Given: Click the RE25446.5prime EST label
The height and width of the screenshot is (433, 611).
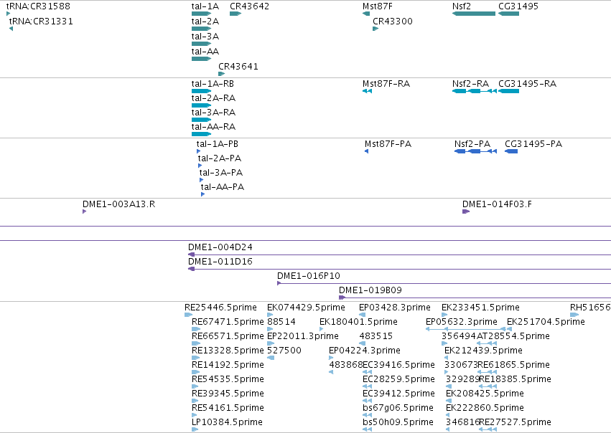Looking at the screenshot, I should pyautogui.click(x=220, y=308).
